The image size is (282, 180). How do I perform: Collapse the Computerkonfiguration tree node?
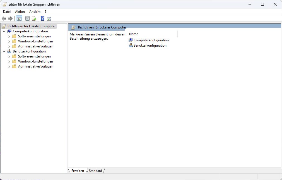click(4, 32)
